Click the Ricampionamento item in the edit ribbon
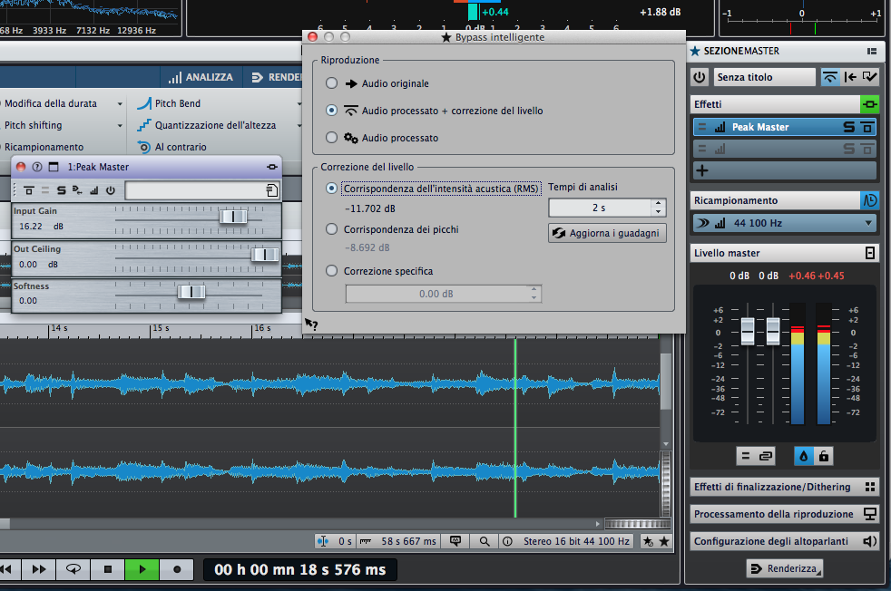891x591 pixels. [x=44, y=147]
